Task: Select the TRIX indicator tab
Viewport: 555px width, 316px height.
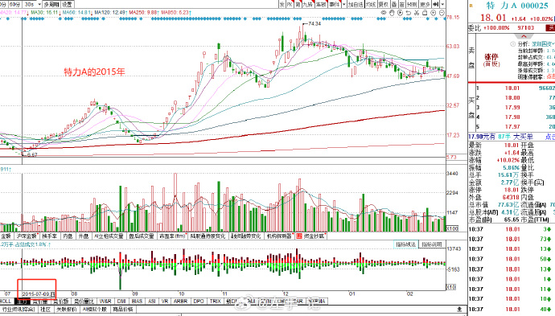Action: 216,302
